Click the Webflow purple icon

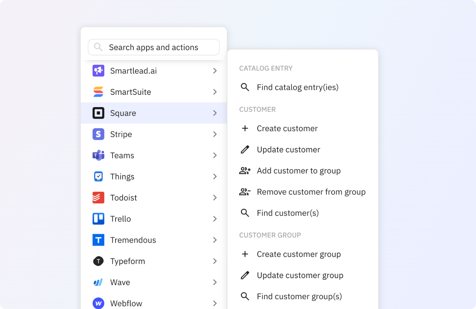coord(98,303)
